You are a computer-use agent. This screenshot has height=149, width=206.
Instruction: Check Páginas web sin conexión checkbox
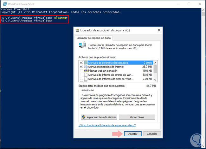(x=81, y=70)
